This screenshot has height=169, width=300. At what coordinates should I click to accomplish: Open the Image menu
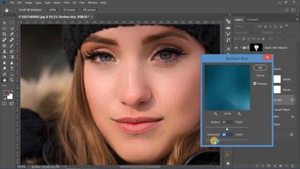coord(29,3)
